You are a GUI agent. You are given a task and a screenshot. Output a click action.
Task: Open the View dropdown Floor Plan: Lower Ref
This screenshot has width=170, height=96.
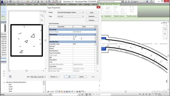click(38, 77)
